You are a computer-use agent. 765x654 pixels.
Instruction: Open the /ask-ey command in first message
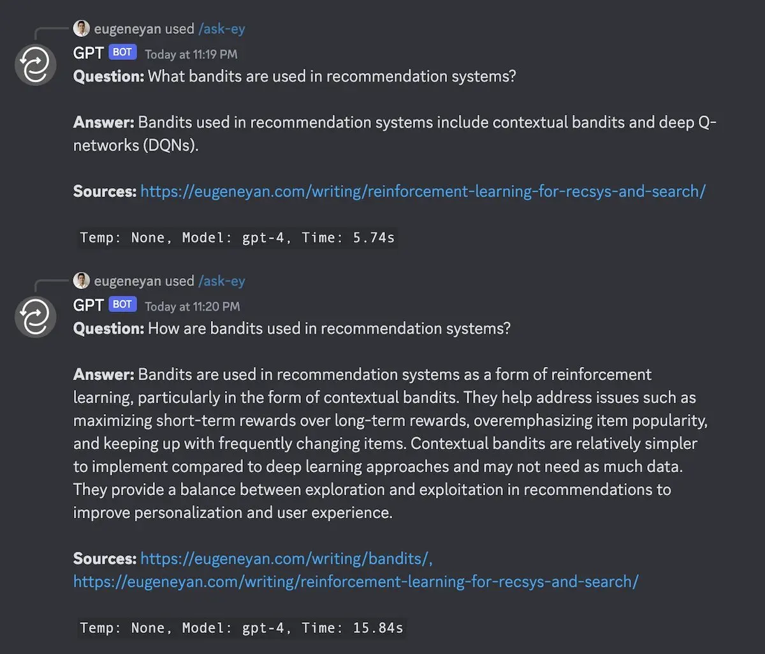tap(222, 29)
